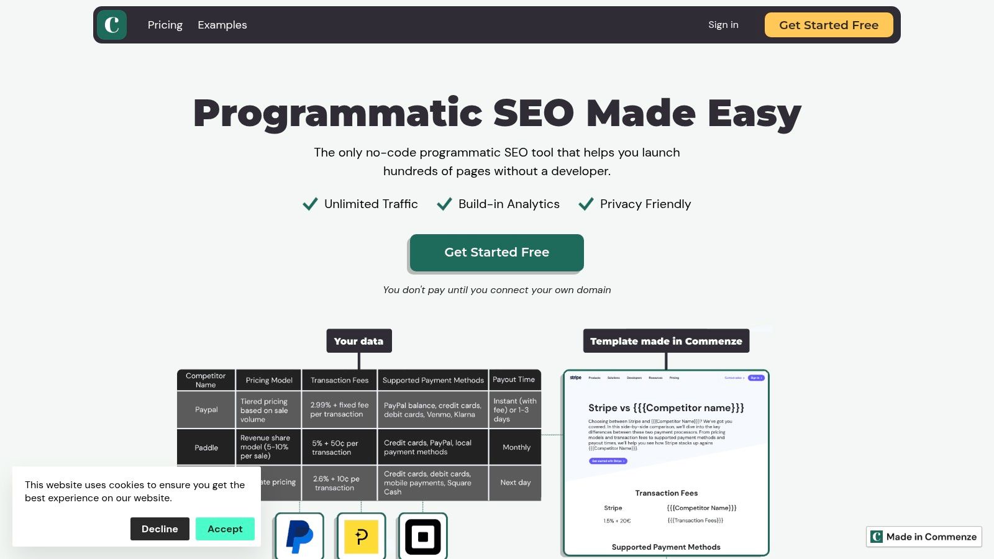Click the template's Supported Payment Methods heading

pos(666,547)
